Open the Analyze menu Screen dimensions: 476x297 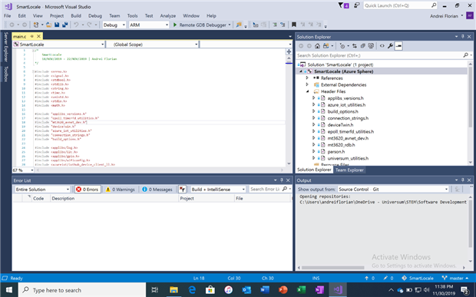coord(168,16)
